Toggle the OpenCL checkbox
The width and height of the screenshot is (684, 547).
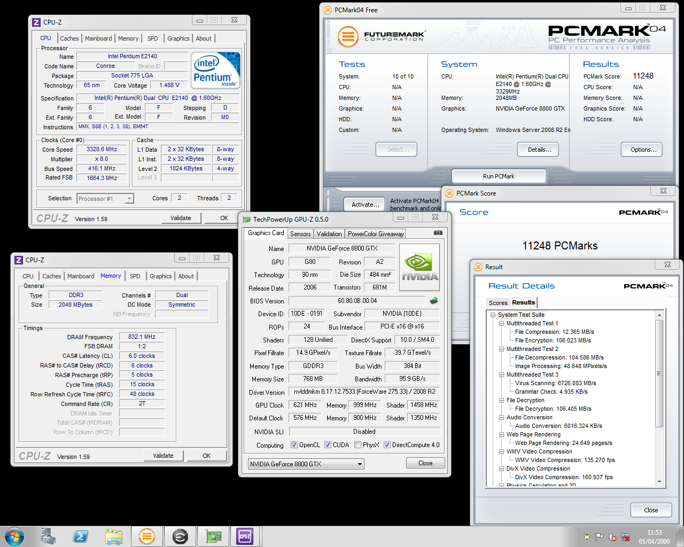point(294,445)
